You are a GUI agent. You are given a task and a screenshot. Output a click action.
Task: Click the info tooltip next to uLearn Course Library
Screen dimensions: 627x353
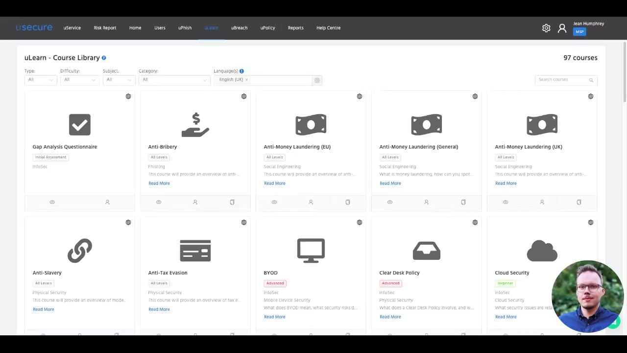pyautogui.click(x=103, y=58)
